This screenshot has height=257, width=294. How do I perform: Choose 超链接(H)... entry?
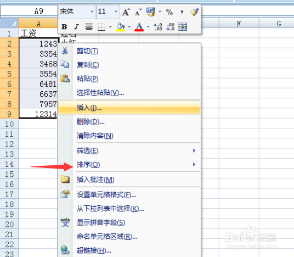point(129,250)
